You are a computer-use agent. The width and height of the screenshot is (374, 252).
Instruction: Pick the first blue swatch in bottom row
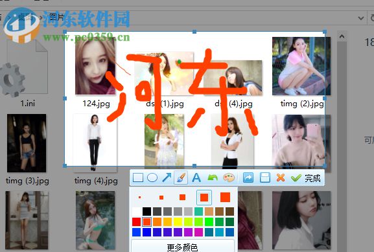(x=136, y=232)
